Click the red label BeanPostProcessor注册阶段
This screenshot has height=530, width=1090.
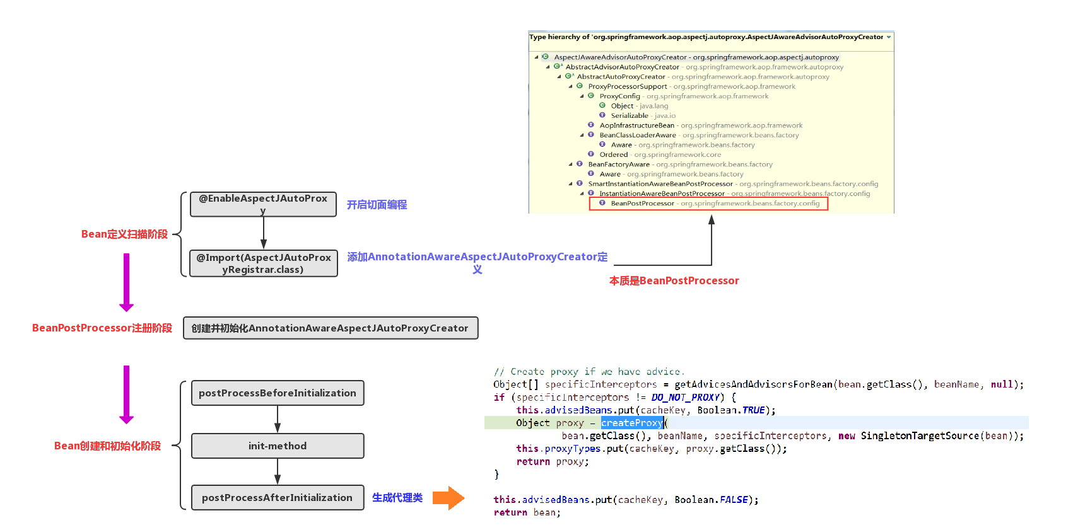click(102, 328)
